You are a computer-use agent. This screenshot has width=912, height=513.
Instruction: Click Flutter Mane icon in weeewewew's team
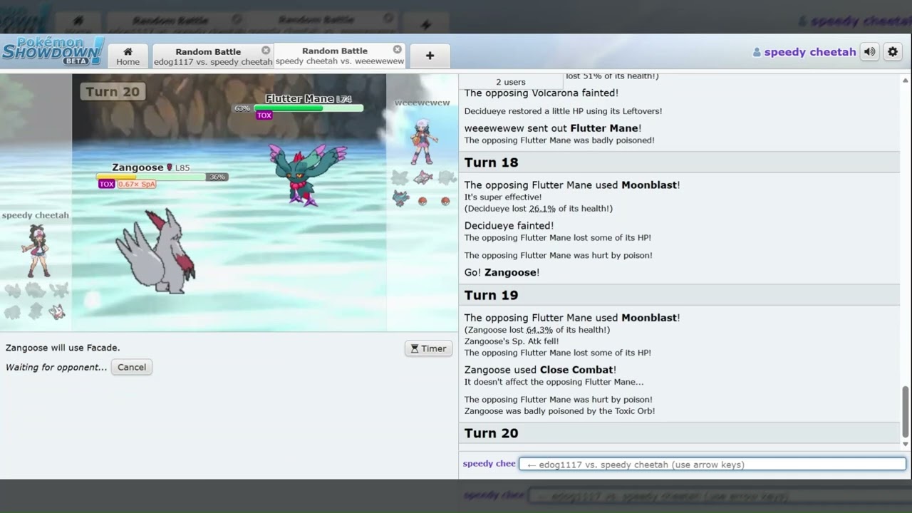pos(401,199)
